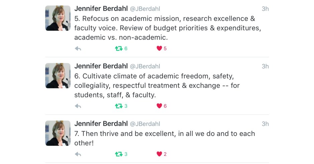Retweet the 'Refocus on academic mission' tweet
This screenshot has width=314, height=164.
119,49
